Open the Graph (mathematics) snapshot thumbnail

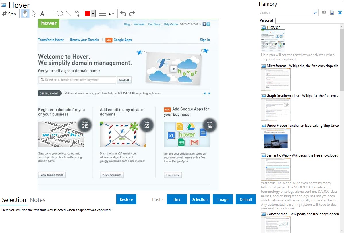pyautogui.click(x=276, y=109)
